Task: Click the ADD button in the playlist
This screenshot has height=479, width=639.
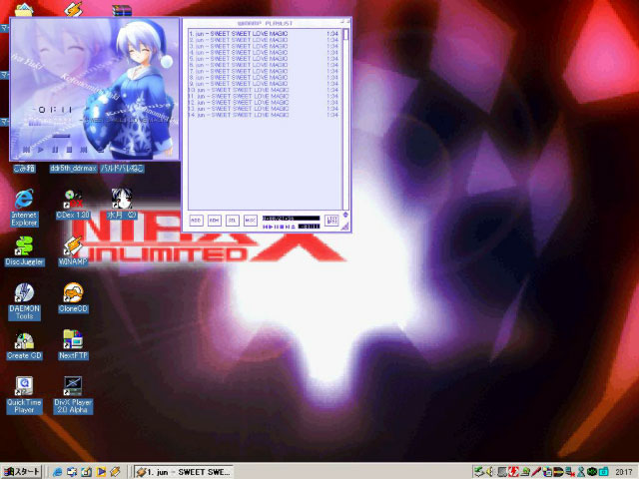Action: 197,220
